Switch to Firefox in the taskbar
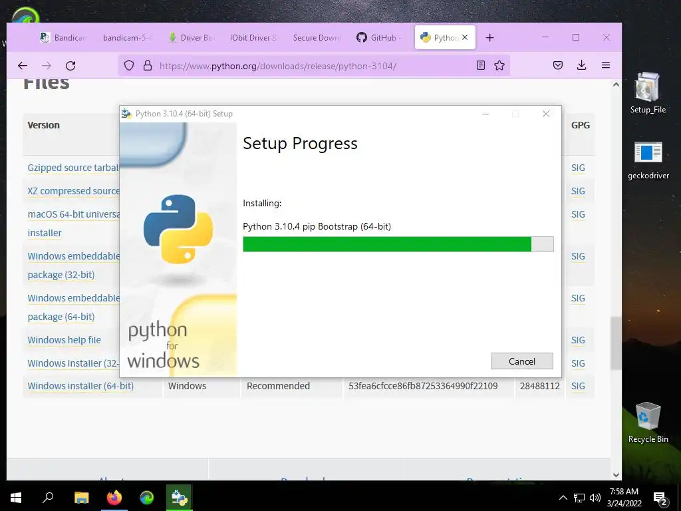681x511 pixels. [x=114, y=498]
